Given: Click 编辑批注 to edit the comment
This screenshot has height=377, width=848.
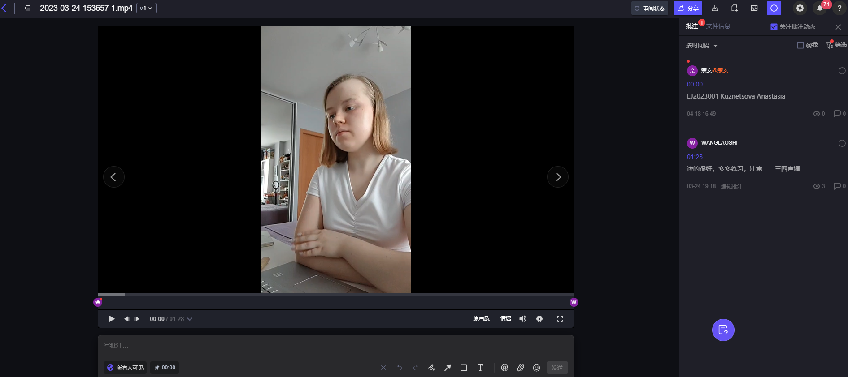Looking at the screenshot, I should pyautogui.click(x=732, y=186).
